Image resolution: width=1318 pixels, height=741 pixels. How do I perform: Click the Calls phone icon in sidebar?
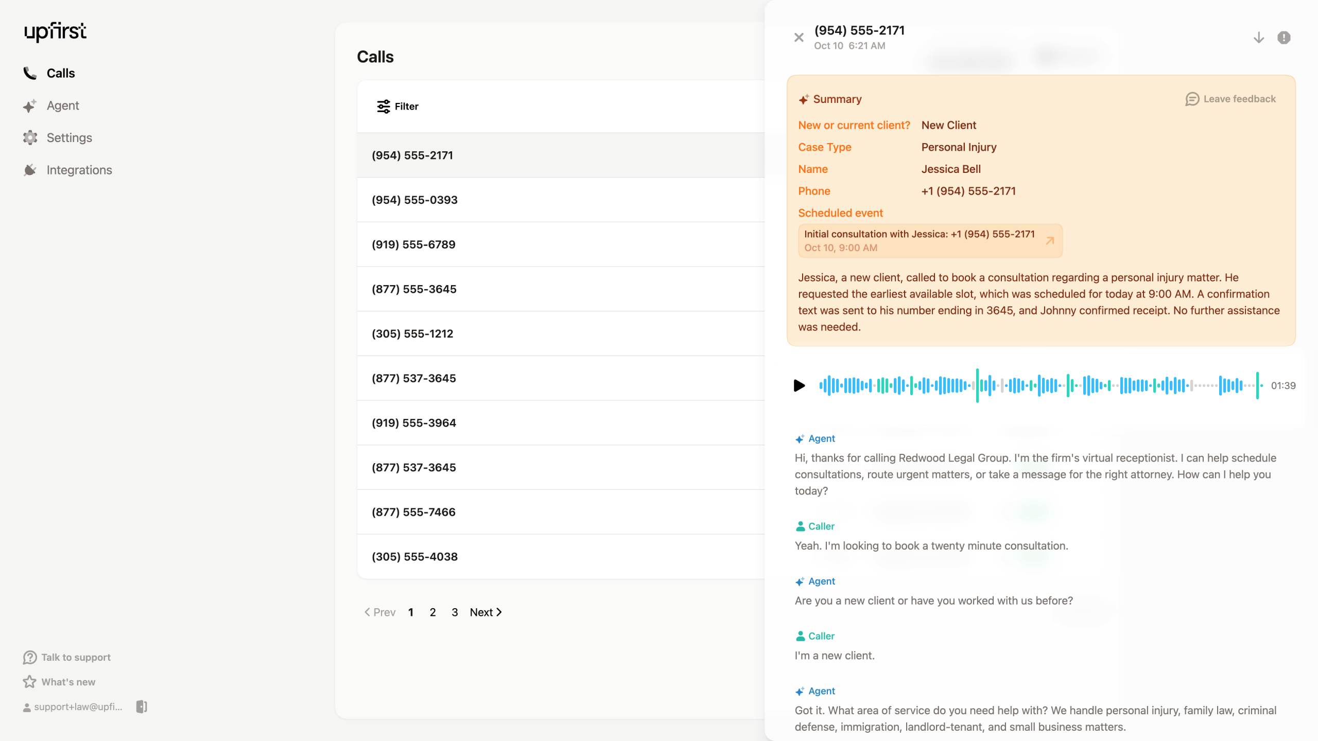click(30, 73)
